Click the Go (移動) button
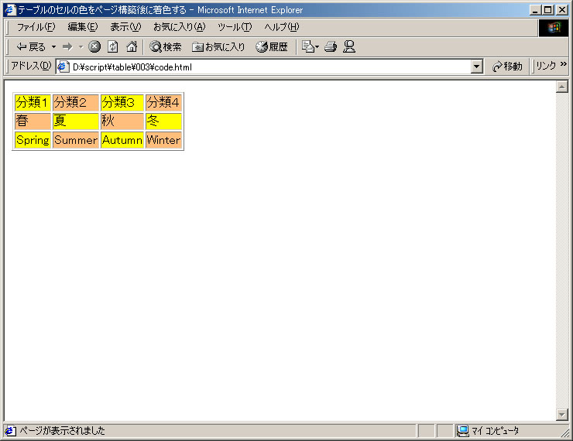The height and width of the screenshot is (441, 573). tap(507, 67)
